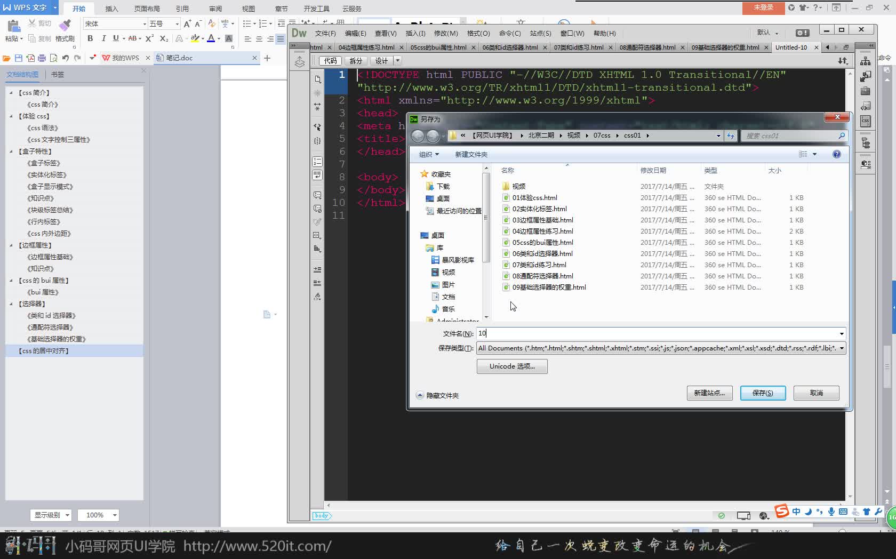Image resolution: width=896 pixels, height=559 pixels.
Task: Open a new WPS document tab with plus
Action: (267, 58)
